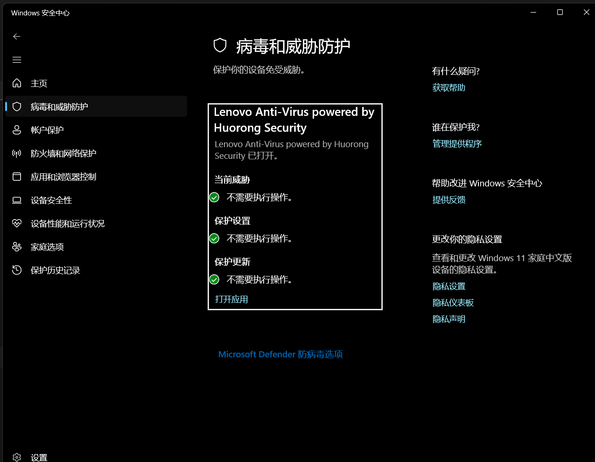Open the 隐私仪表板 link

click(x=453, y=303)
